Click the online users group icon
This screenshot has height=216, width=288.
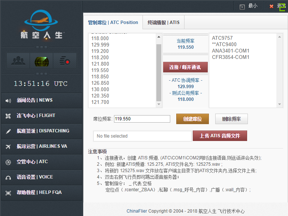click(x=18, y=60)
